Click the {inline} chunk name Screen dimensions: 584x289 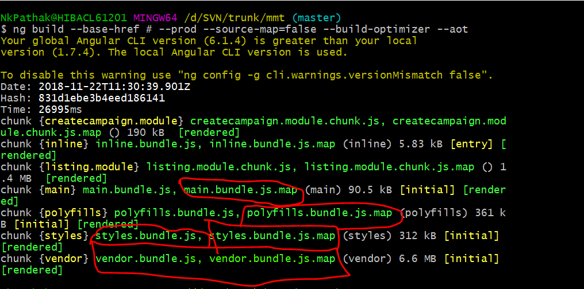click(x=64, y=144)
